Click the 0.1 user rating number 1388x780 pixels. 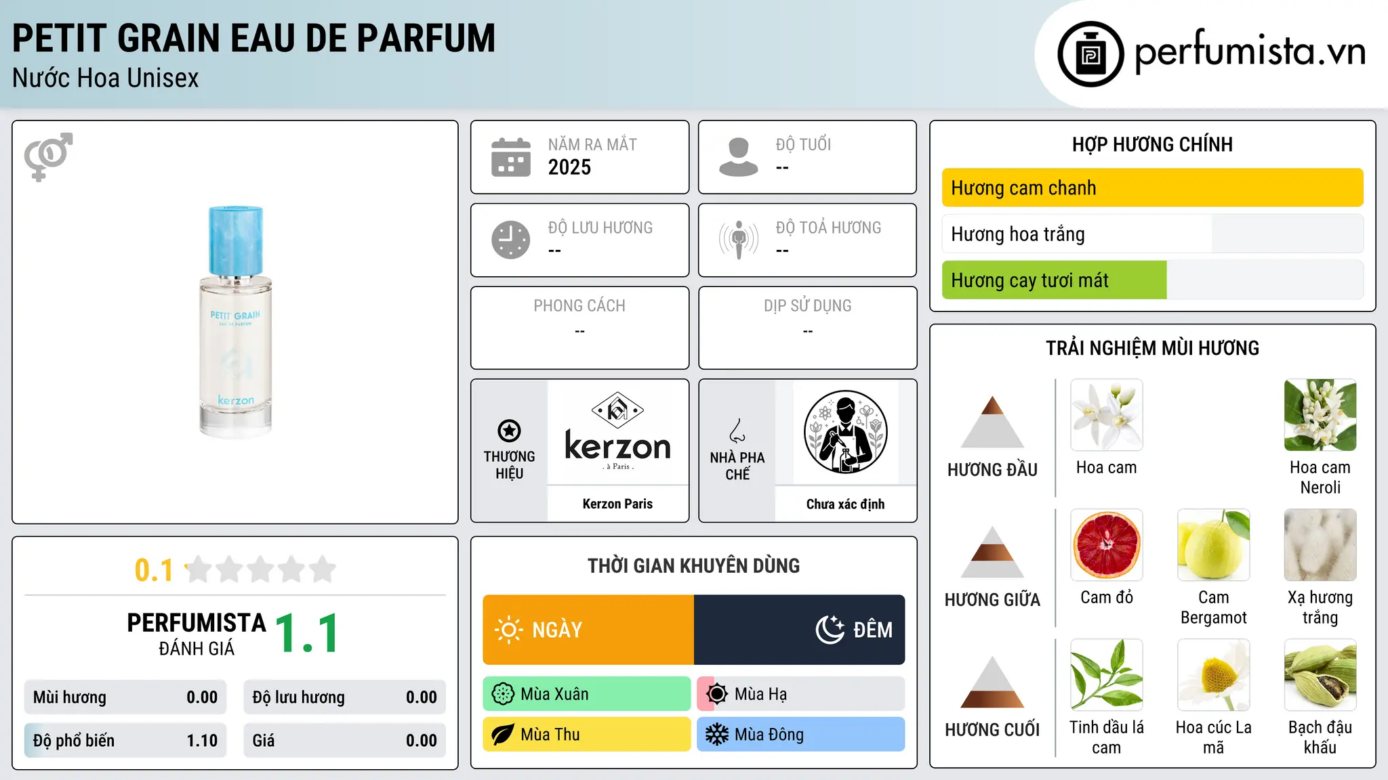click(x=154, y=570)
